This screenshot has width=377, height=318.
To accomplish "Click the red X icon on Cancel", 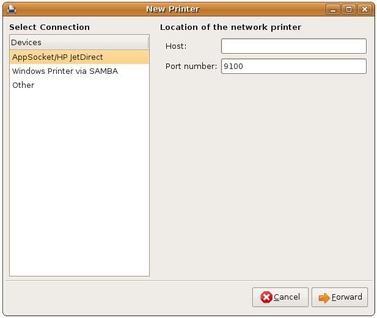I will (266, 297).
